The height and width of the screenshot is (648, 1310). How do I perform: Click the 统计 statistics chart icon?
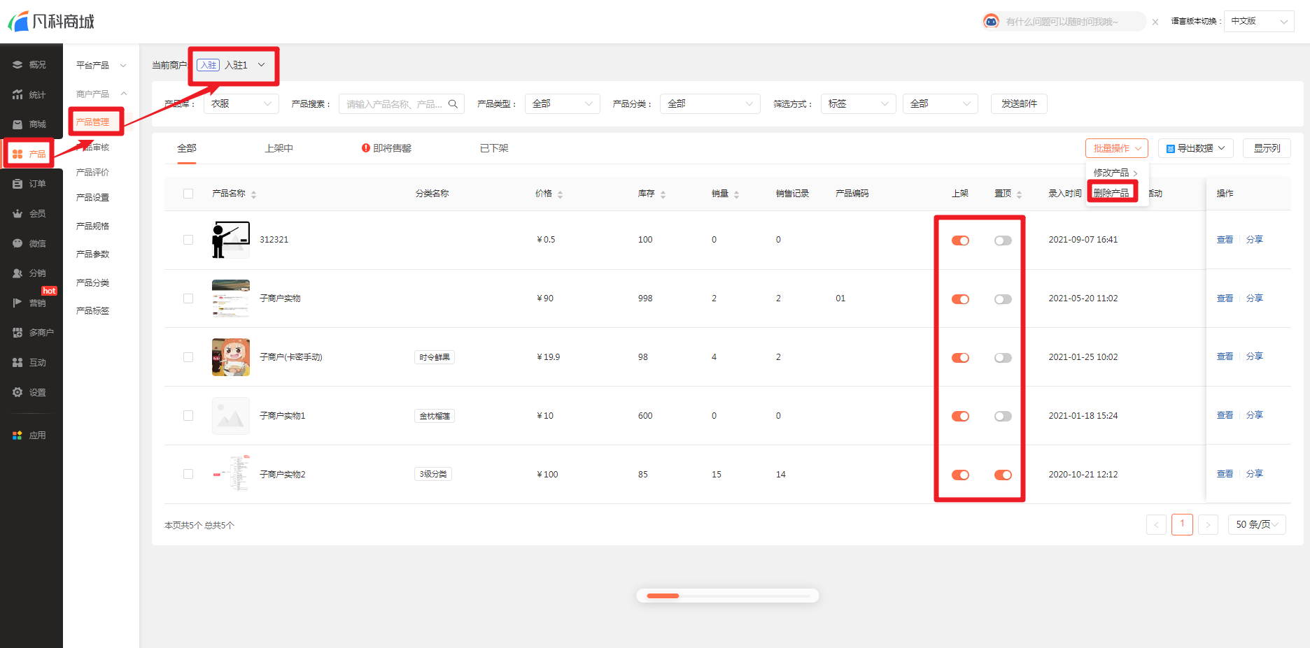click(x=17, y=94)
